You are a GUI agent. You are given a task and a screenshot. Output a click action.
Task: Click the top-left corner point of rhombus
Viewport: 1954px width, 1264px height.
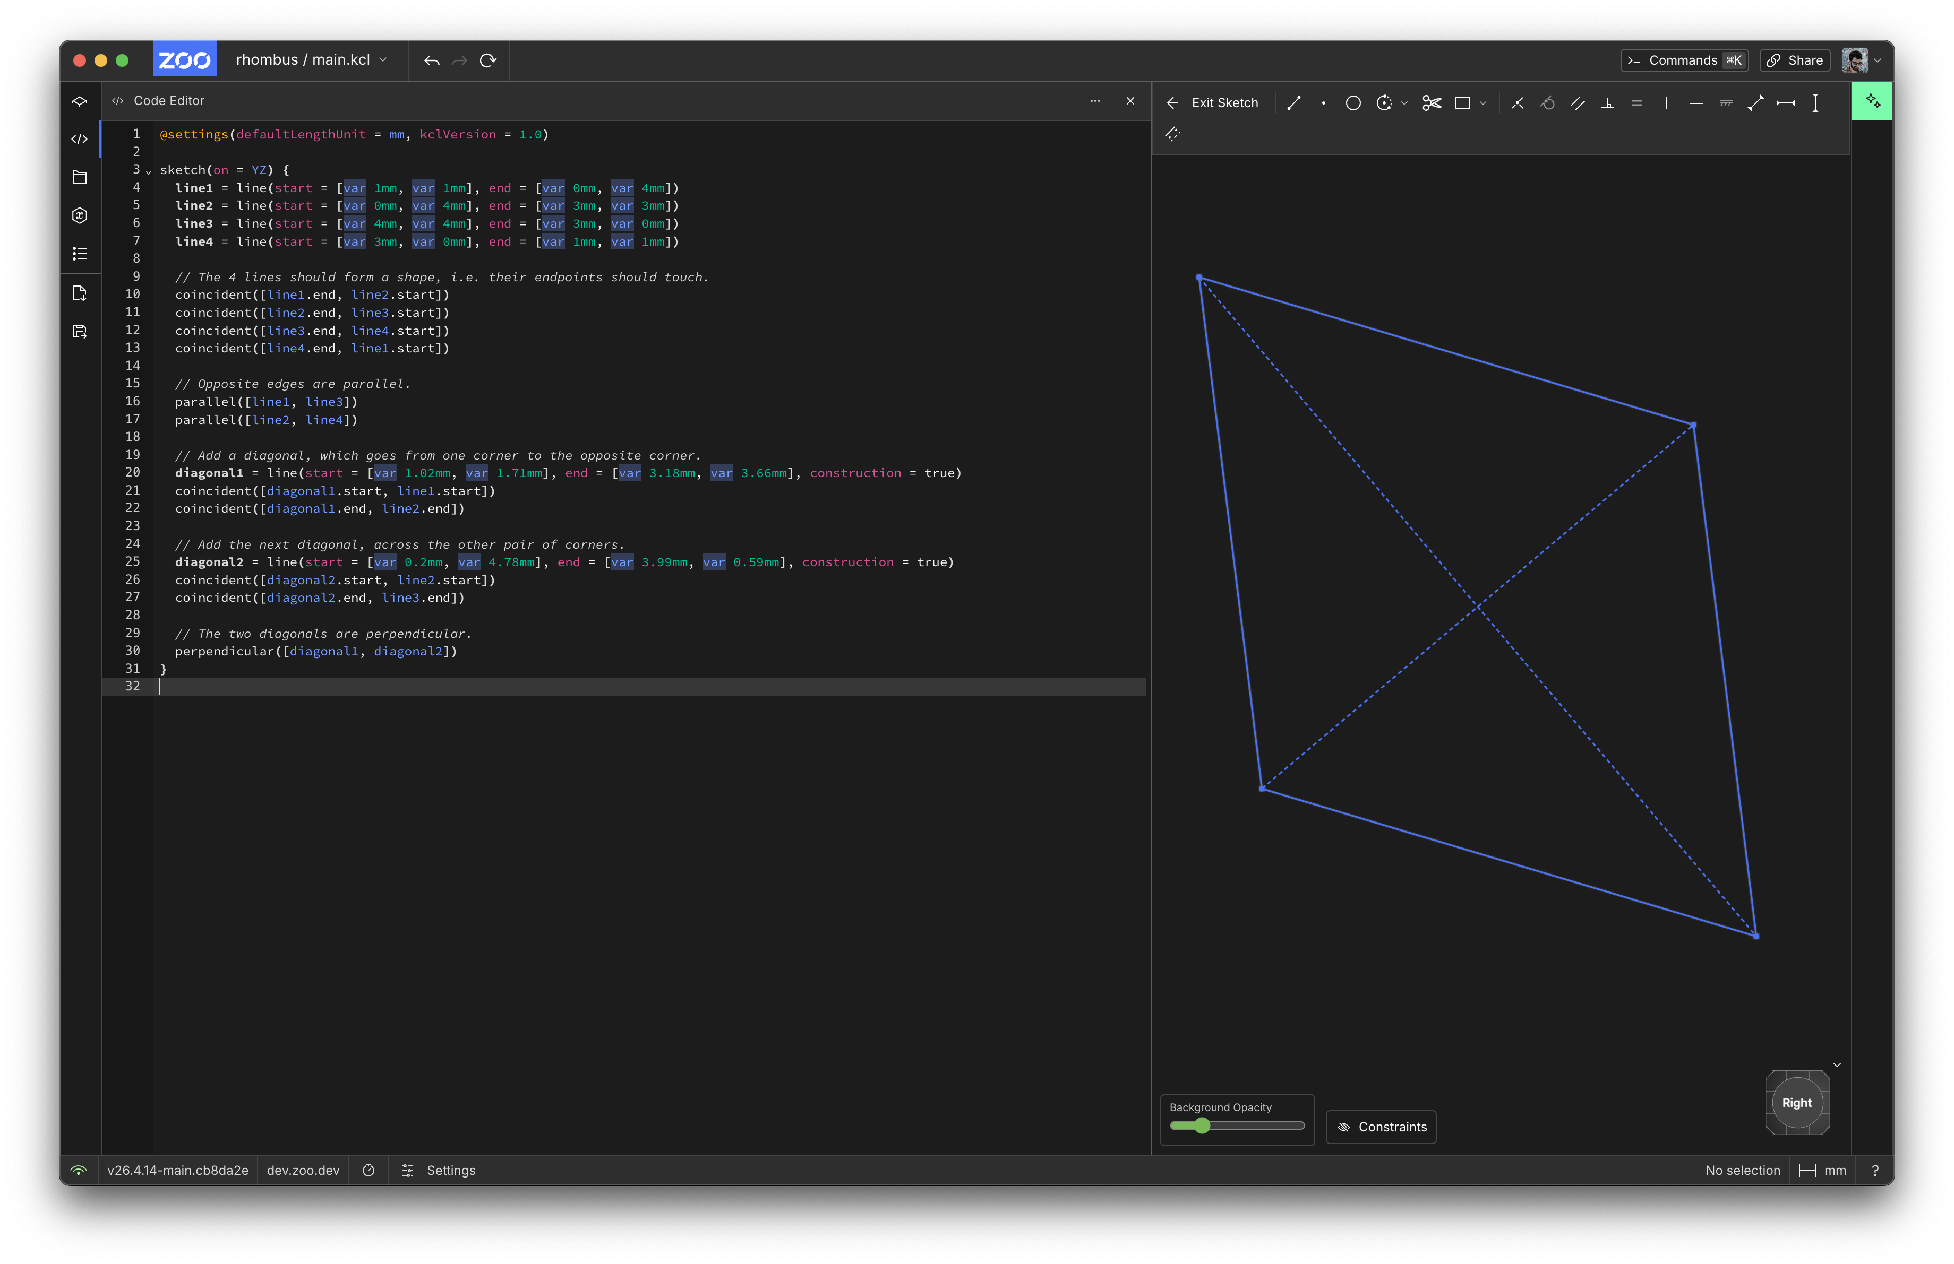1199,278
